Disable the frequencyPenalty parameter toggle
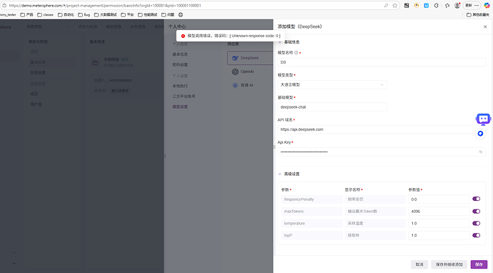The height and width of the screenshot is (273, 493). [477, 199]
